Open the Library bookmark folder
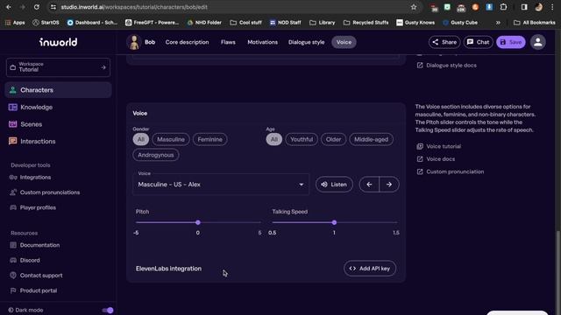Image resolution: width=561 pixels, height=315 pixels. [323, 23]
